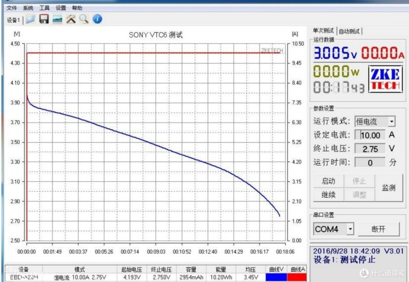Click the 设备 column header
This screenshot has width=409, height=282.
[24, 270]
